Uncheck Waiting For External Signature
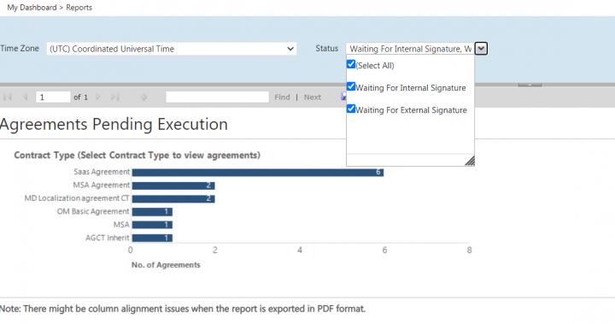Viewport: 615px width, 324px height. pyautogui.click(x=351, y=109)
